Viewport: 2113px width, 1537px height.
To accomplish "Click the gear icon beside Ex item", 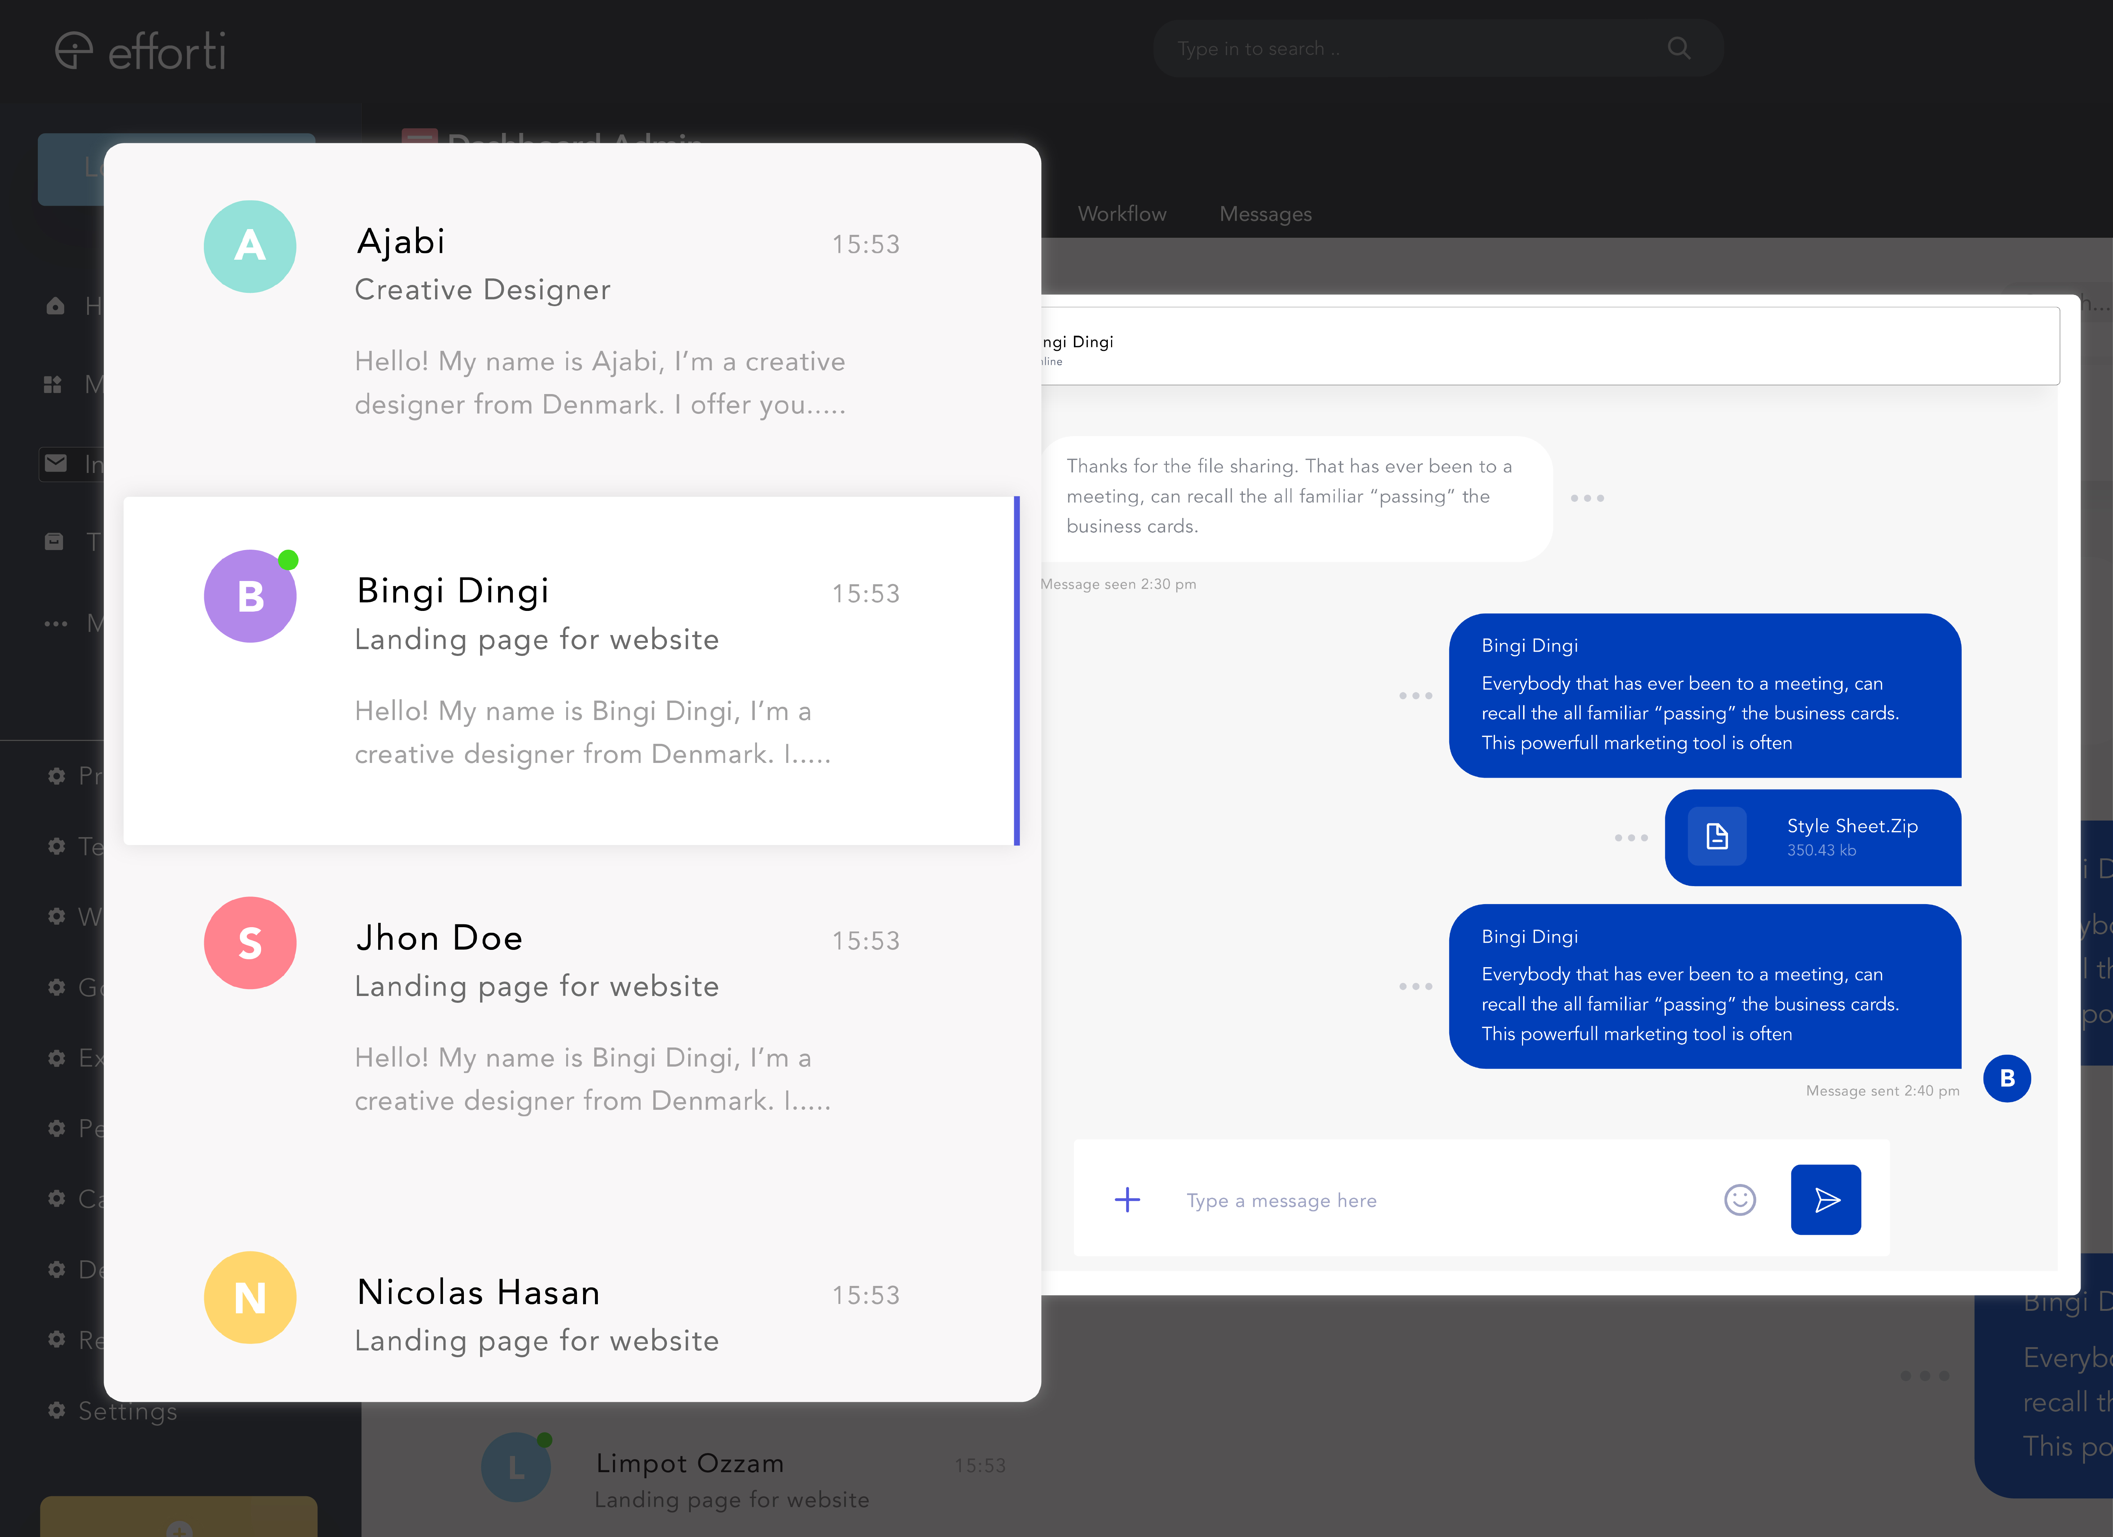I will point(57,1058).
